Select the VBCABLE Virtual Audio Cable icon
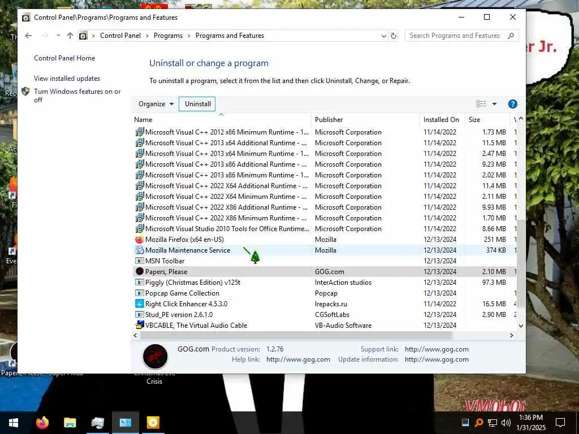This screenshot has width=579, height=434. pos(139,325)
